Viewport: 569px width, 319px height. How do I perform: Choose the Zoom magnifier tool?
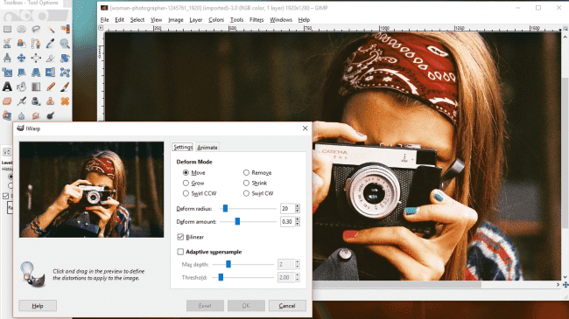65,44
